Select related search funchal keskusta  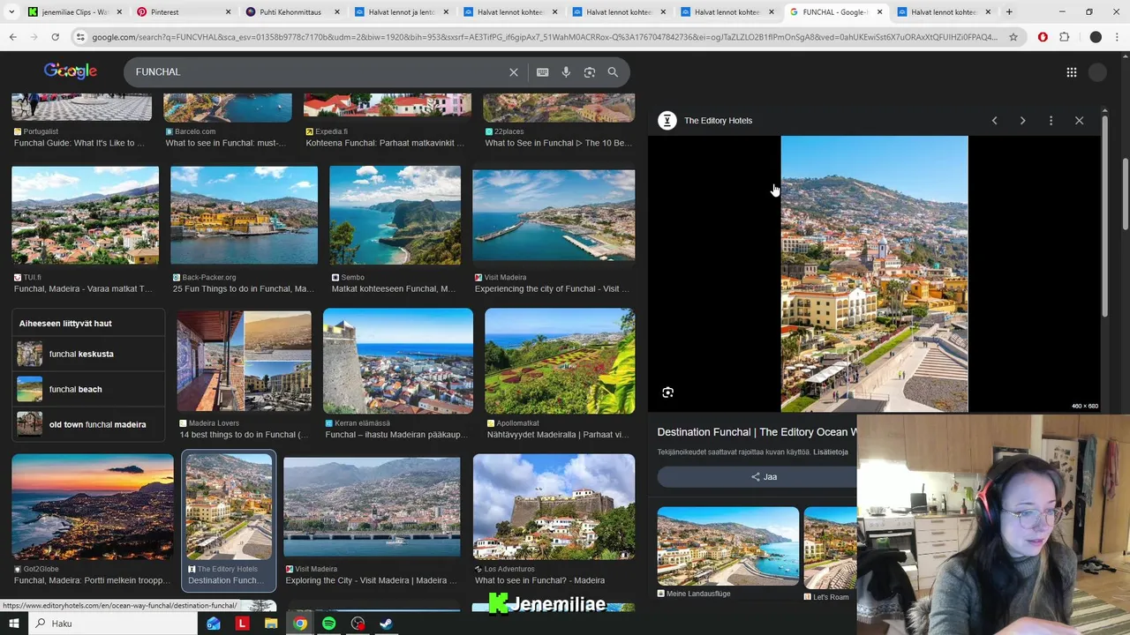[x=88, y=354]
